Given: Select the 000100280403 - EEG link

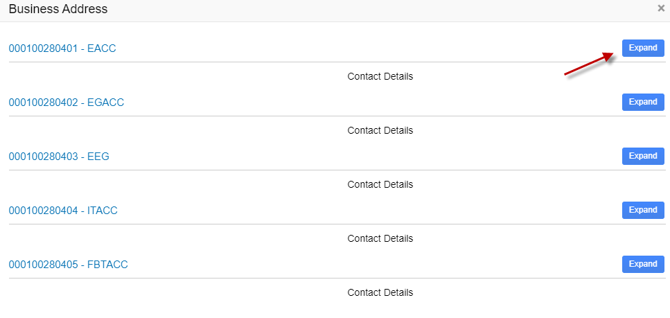Looking at the screenshot, I should (59, 157).
